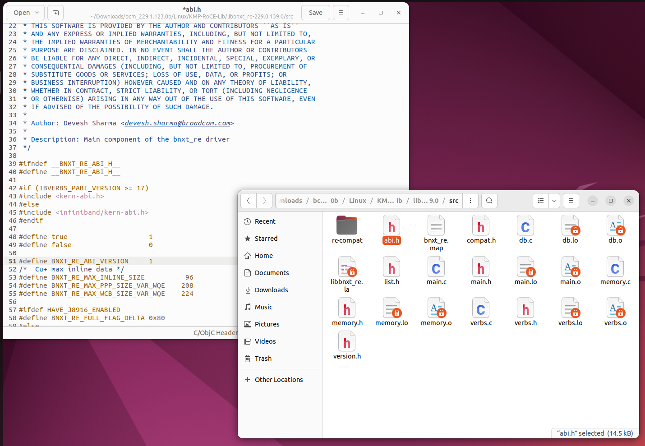Screen dimensions: 645x446
Task: Open Trash from the sidebar
Action: pos(263,359)
